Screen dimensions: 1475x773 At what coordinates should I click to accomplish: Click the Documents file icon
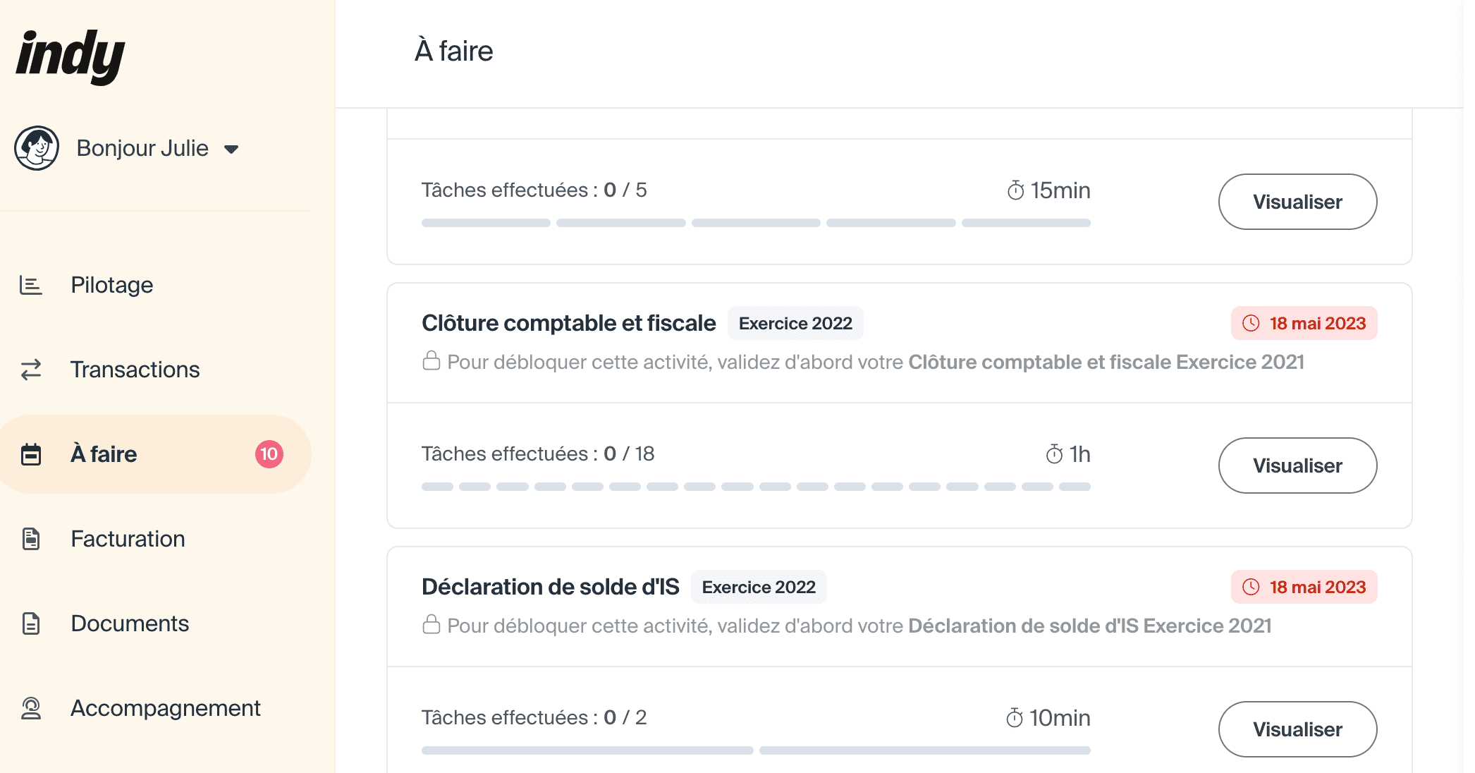coord(31,623)
